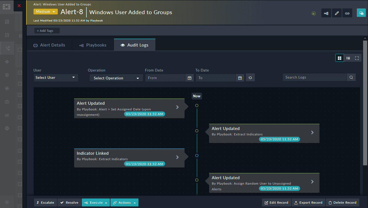
Task: Switch to list view of logs
Action: click(348, 58)
